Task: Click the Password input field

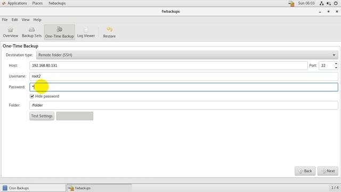Action: 184,87
